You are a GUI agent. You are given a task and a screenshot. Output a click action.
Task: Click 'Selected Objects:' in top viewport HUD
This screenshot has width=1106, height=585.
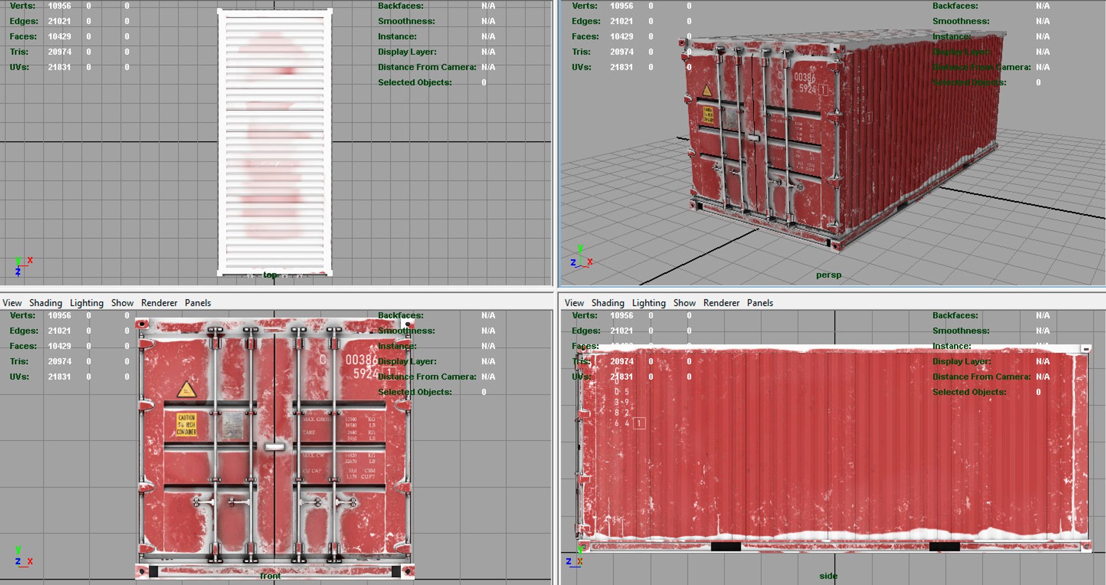pos(415,82)
